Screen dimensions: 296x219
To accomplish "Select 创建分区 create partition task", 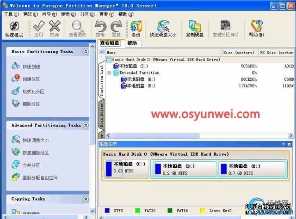I will (x=26, y=79).
